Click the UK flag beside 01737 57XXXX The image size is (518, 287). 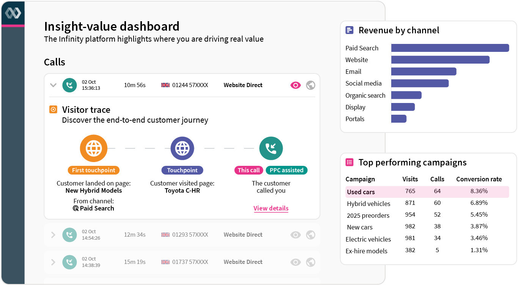click(165, 262)
